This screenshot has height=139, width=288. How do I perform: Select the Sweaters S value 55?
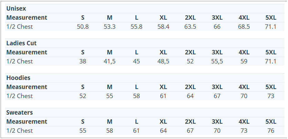tap(83, 131)
